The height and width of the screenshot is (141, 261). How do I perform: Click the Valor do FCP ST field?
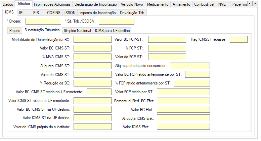coord(167,57)
